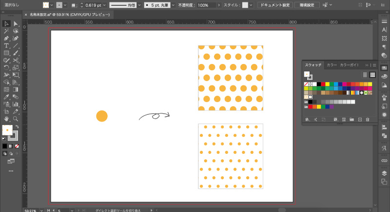Activate the Zoom magnifier tool

point(16,119)
